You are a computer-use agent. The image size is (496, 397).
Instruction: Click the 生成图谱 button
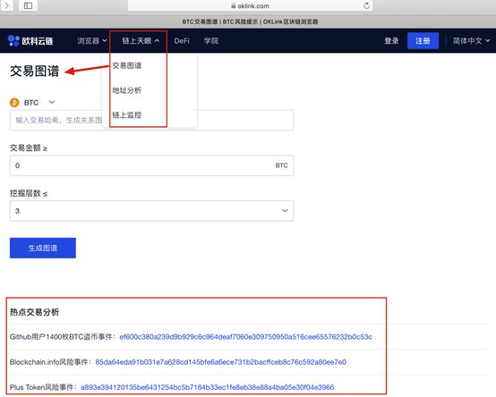43,248
